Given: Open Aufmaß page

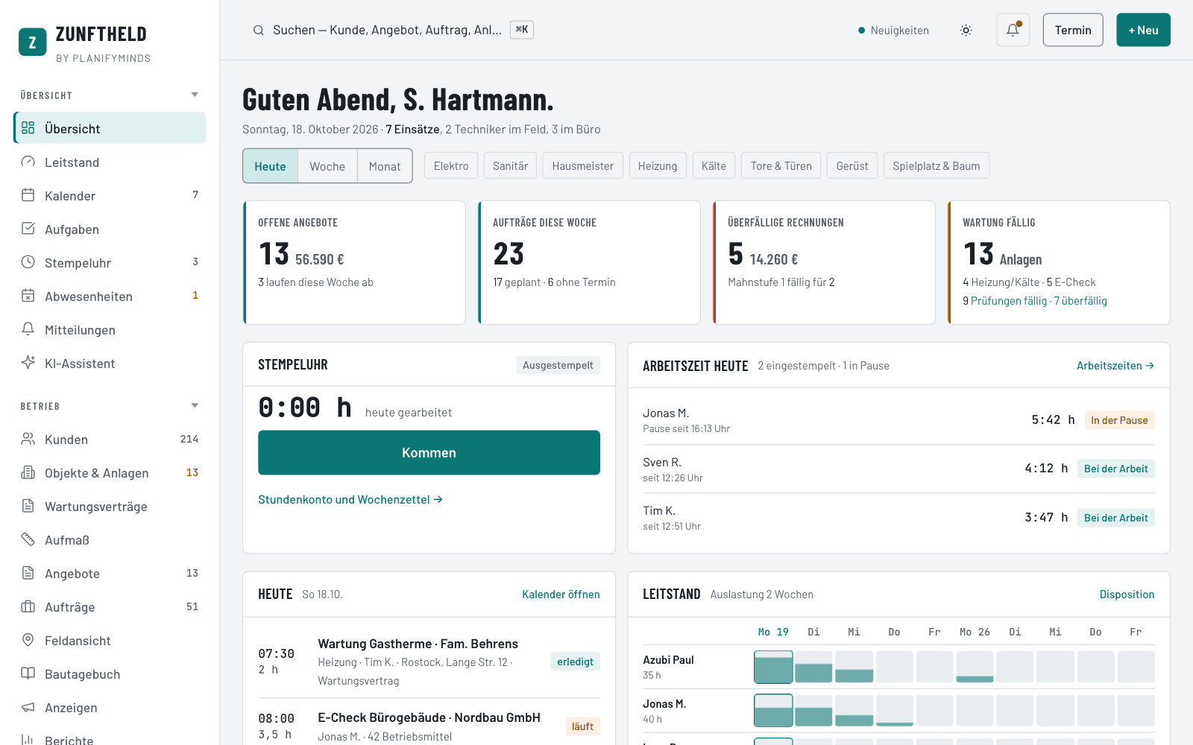Looking at the screenshot, I should [x=110, y=540].
